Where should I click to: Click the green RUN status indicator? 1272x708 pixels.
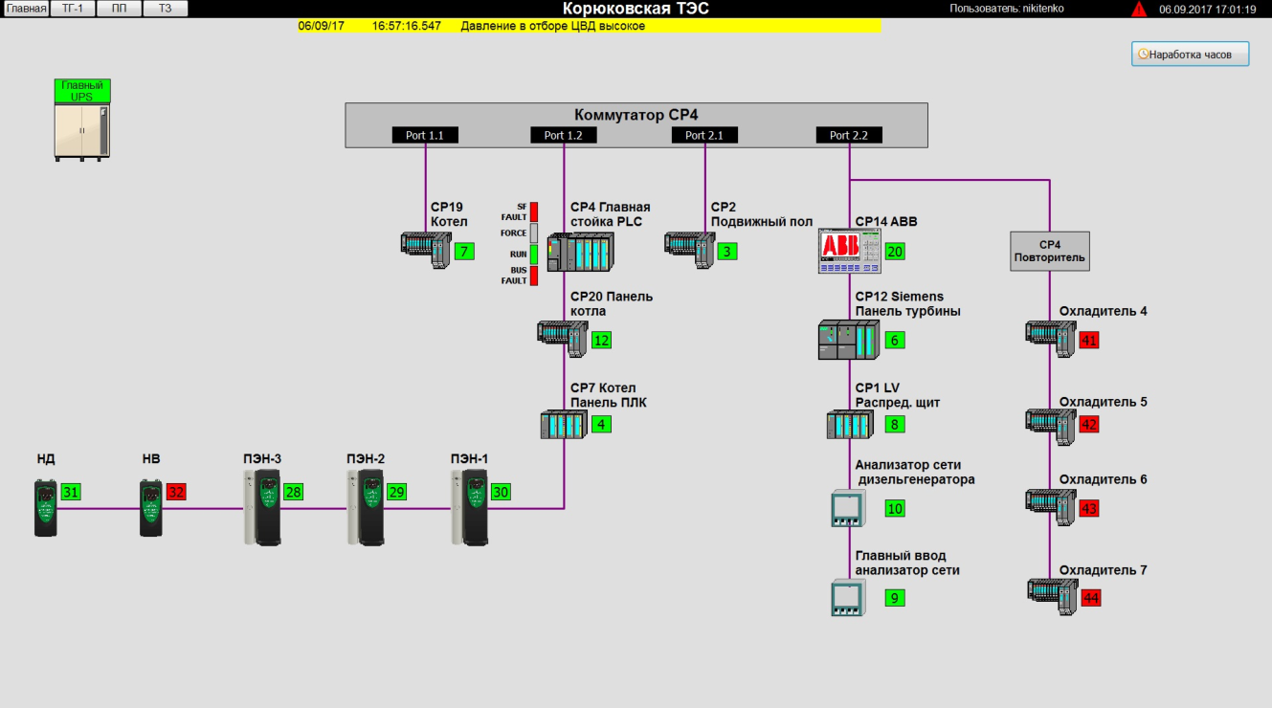coord(534,254)
